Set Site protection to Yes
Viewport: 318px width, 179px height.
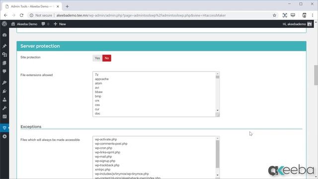97,58
